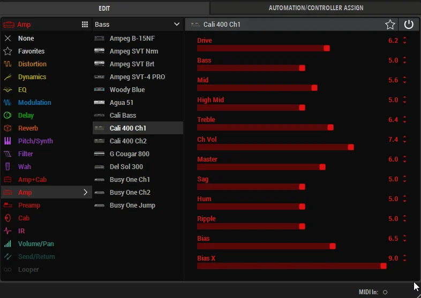
Task: Choose the Looper category
Action: pyautogui.click(x=47, y=270)
